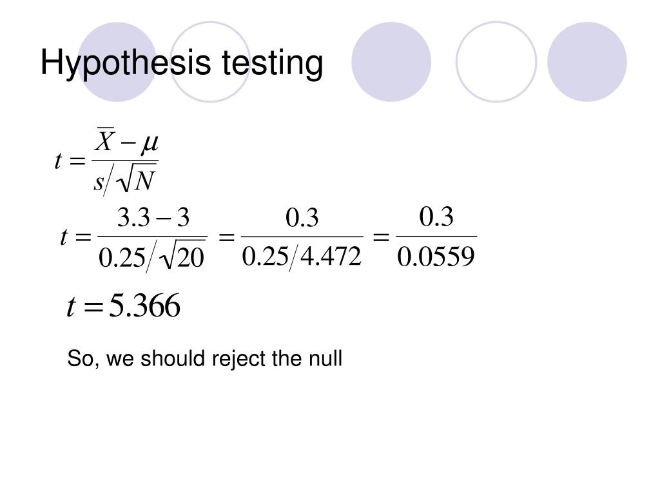Select the 3.3 – 3 numerator
The image size is (660, 495).
[x=153, y=218]
